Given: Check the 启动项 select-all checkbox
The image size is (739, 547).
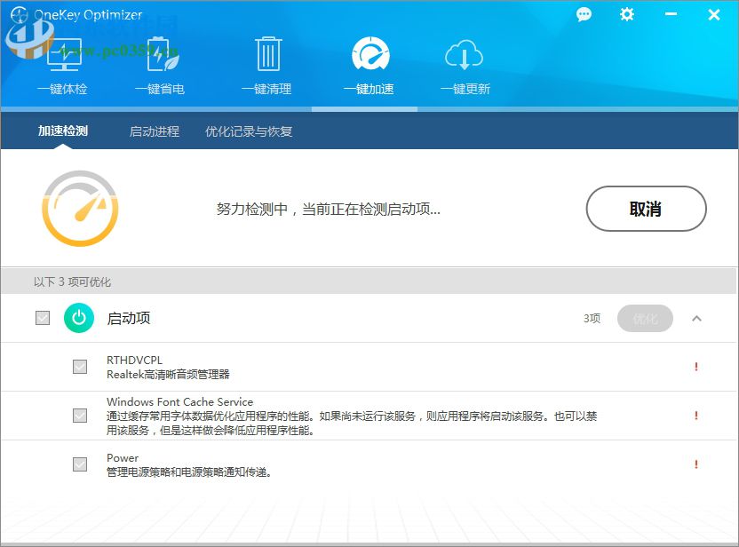Looking at the screenshot, I should point(42,318).
